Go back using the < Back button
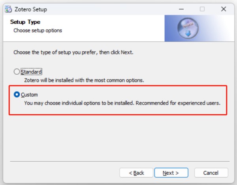The image size is (237, 185). (x=136, y=173)
